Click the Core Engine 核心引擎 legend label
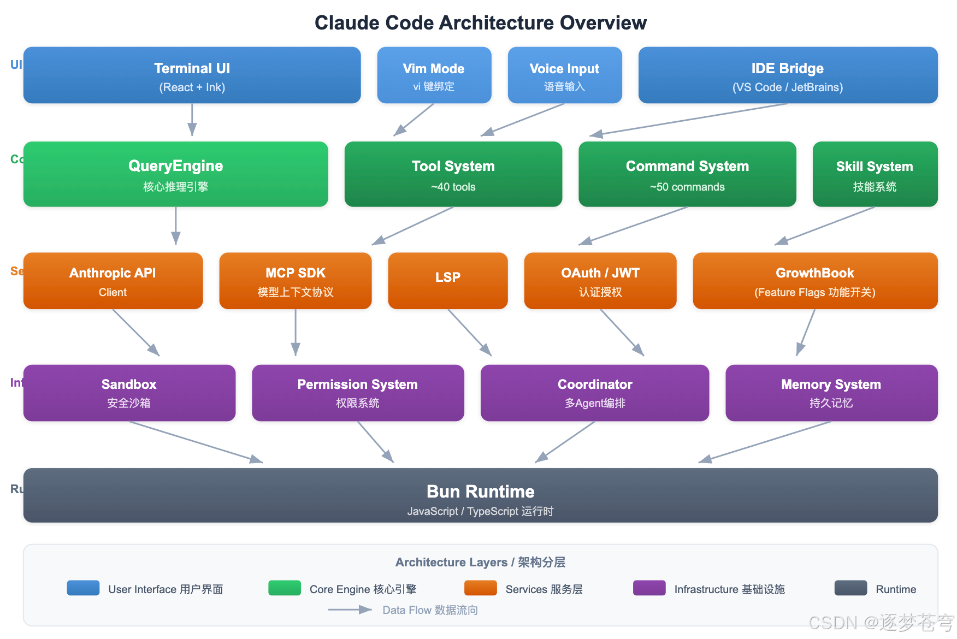The height and width of the screenshot is (639, 957). [x=363, y=589]
